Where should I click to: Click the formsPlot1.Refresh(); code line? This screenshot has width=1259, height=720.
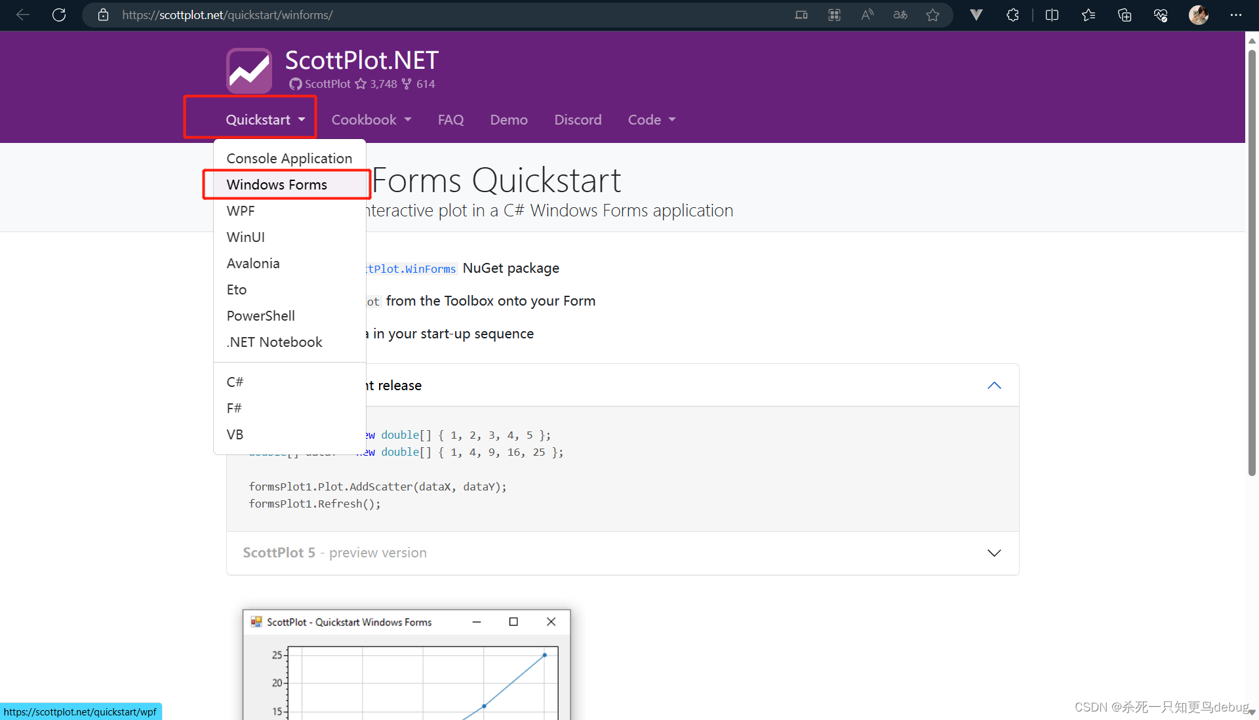click(x=315, y=504)
